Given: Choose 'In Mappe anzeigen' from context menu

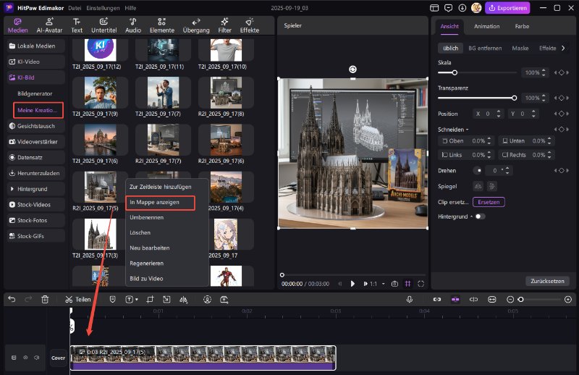Looking at the screenshot, I should (160, 203).
